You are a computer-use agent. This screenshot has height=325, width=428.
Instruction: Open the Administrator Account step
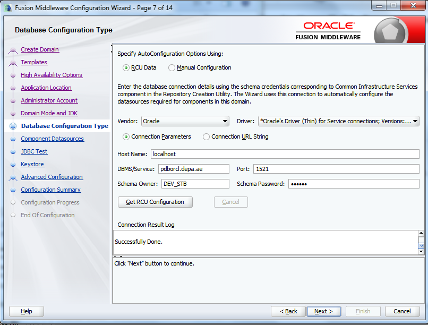click(x=49, y=100)
